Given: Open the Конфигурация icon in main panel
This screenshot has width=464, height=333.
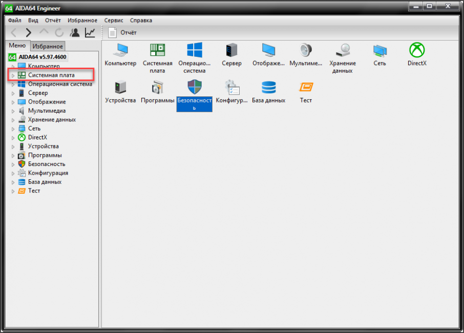Looking at the screenshot, I should click(x=231, y=88).
